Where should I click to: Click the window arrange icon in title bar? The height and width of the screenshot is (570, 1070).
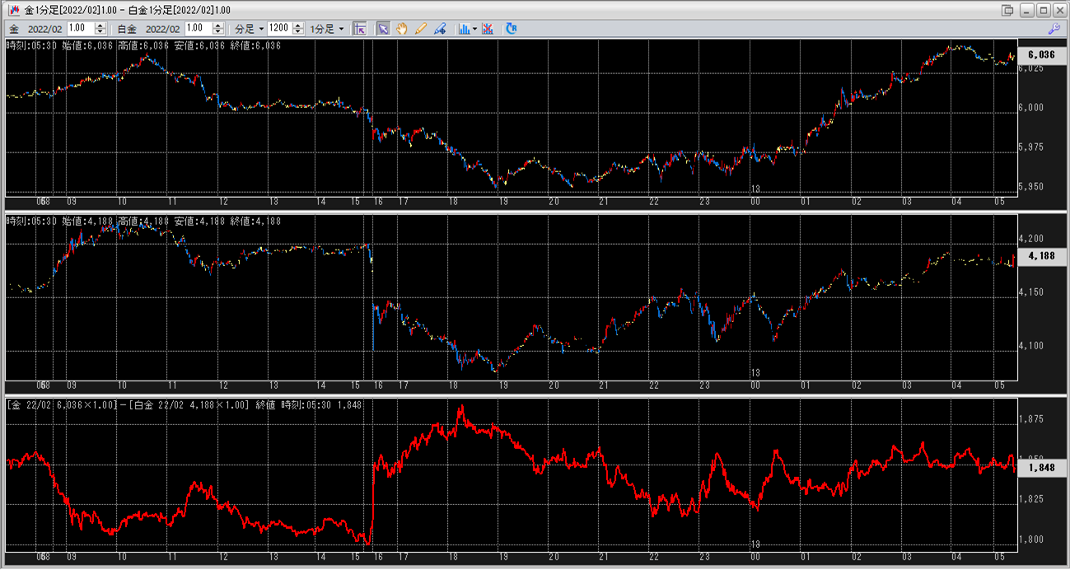click(x=1007, y=10)
